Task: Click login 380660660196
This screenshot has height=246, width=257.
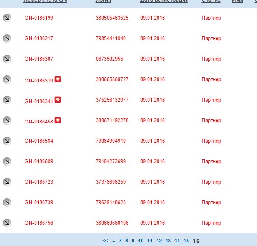Action: [x=112, y=223]
